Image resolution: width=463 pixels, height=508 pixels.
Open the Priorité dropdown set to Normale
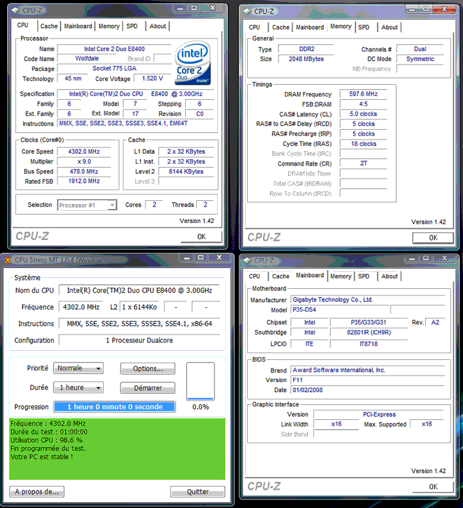tap(78, 368)
